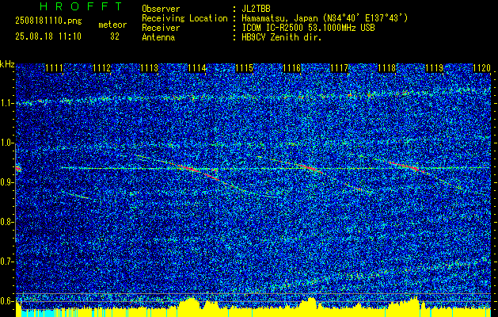Click the 1112 time marker
498x317 pixels.
click(101, 67)
